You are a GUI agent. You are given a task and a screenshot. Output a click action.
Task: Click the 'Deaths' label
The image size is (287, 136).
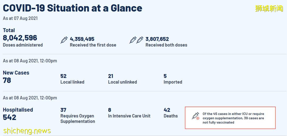coord(171,116)
